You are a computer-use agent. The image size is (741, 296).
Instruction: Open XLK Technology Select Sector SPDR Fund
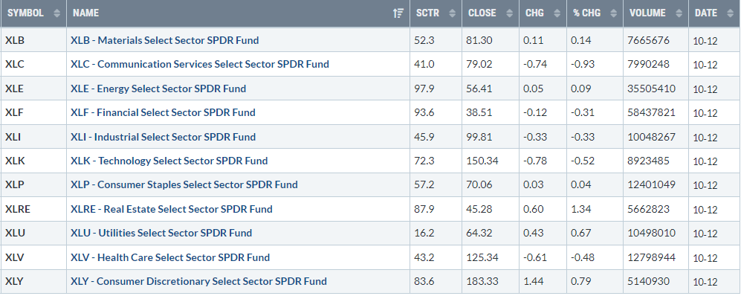coord(169,161)
